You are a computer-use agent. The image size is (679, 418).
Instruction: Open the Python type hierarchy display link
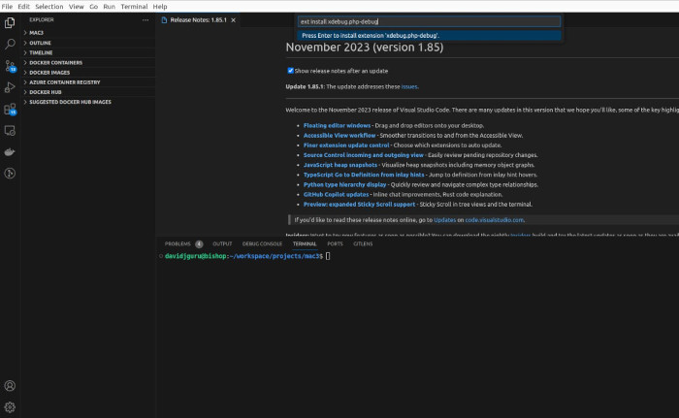coord(344,185)
